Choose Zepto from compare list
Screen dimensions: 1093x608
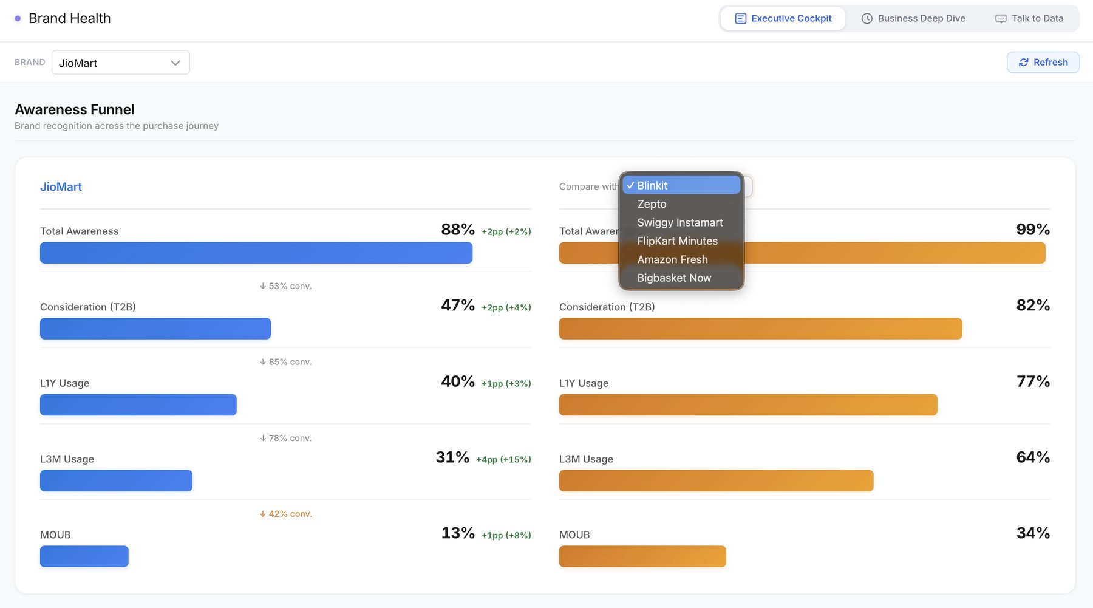[681, 204]
